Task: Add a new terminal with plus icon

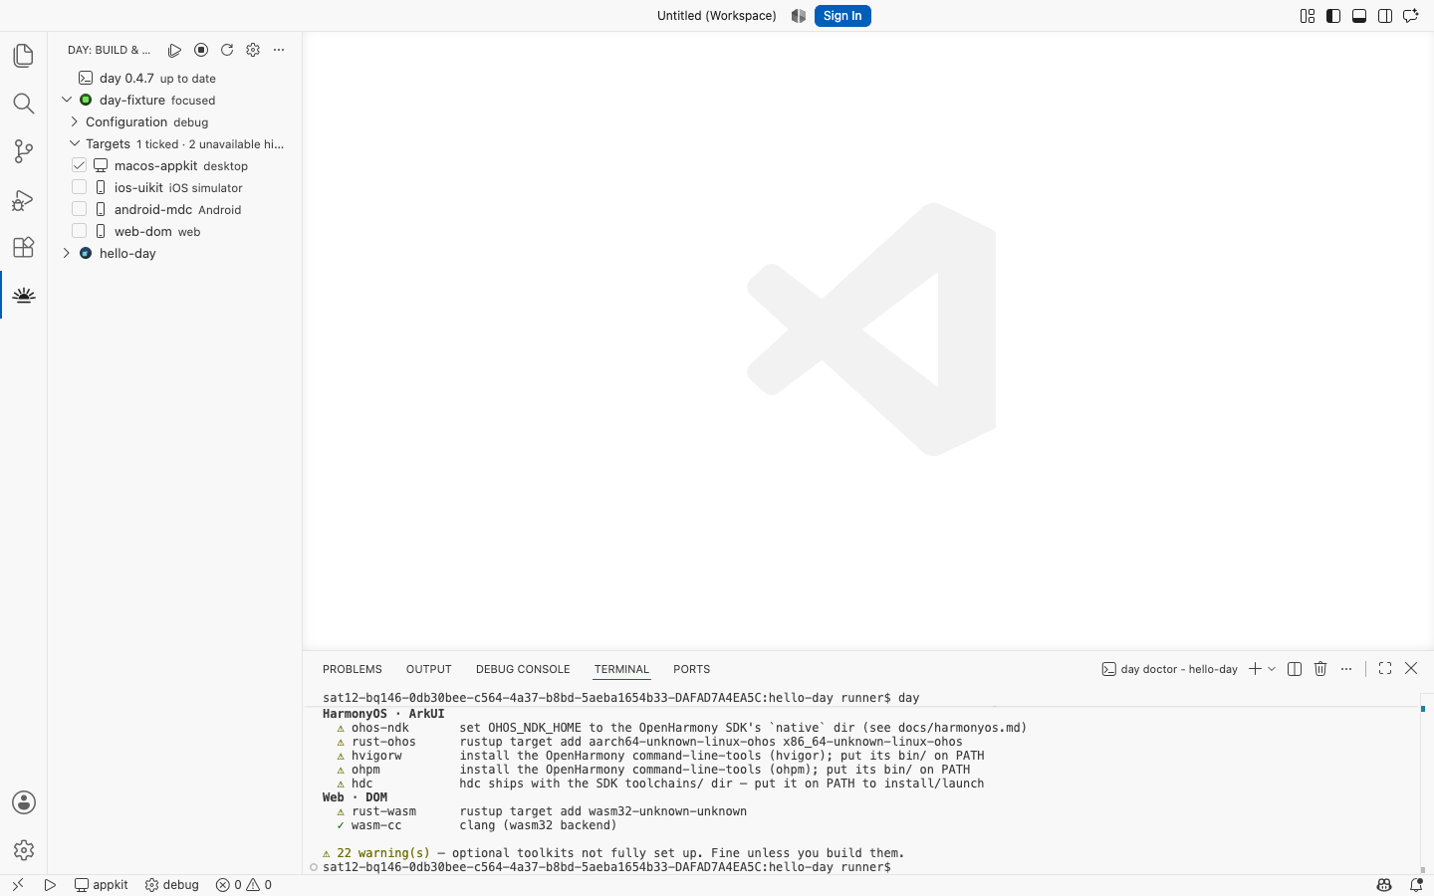Action: pyautogui.click(x=1255, y=669)
